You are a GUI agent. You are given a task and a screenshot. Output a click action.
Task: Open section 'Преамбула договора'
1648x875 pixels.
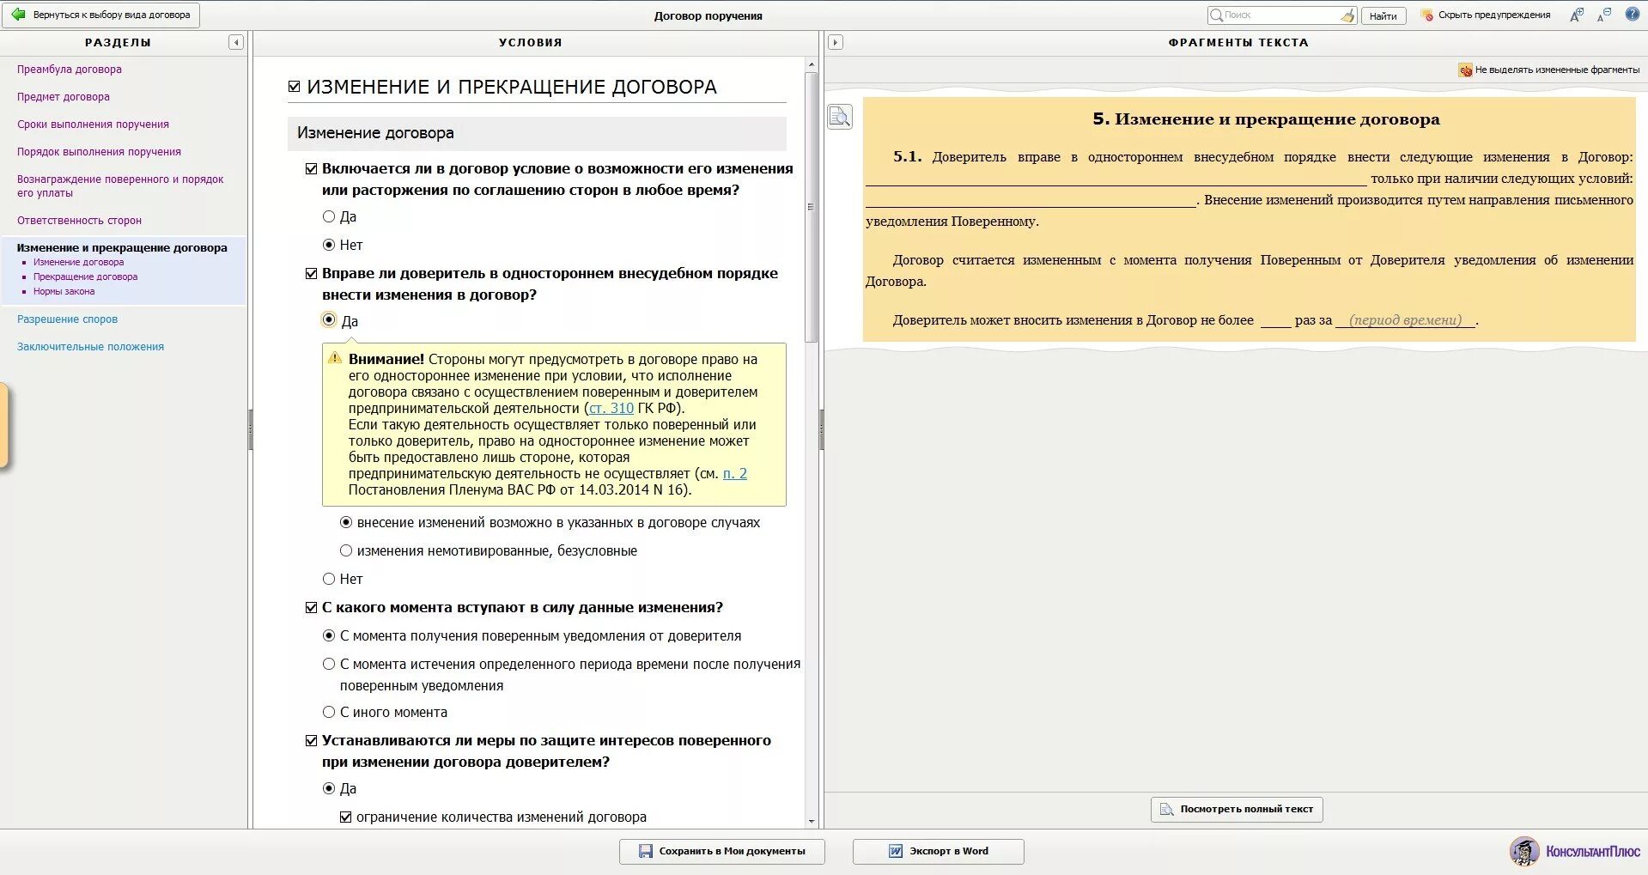click(70, 70)
